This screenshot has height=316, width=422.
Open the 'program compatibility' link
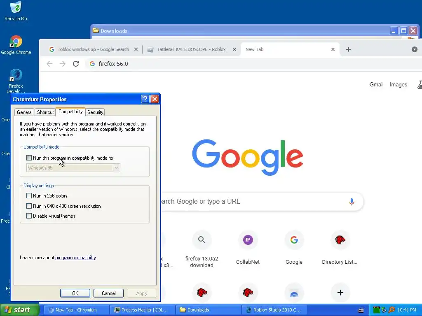76,258
